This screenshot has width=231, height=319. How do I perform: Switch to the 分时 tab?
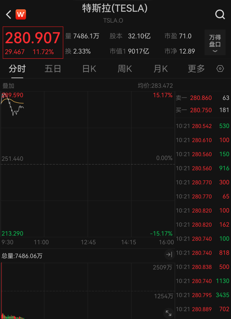click(x=17, y=69)
